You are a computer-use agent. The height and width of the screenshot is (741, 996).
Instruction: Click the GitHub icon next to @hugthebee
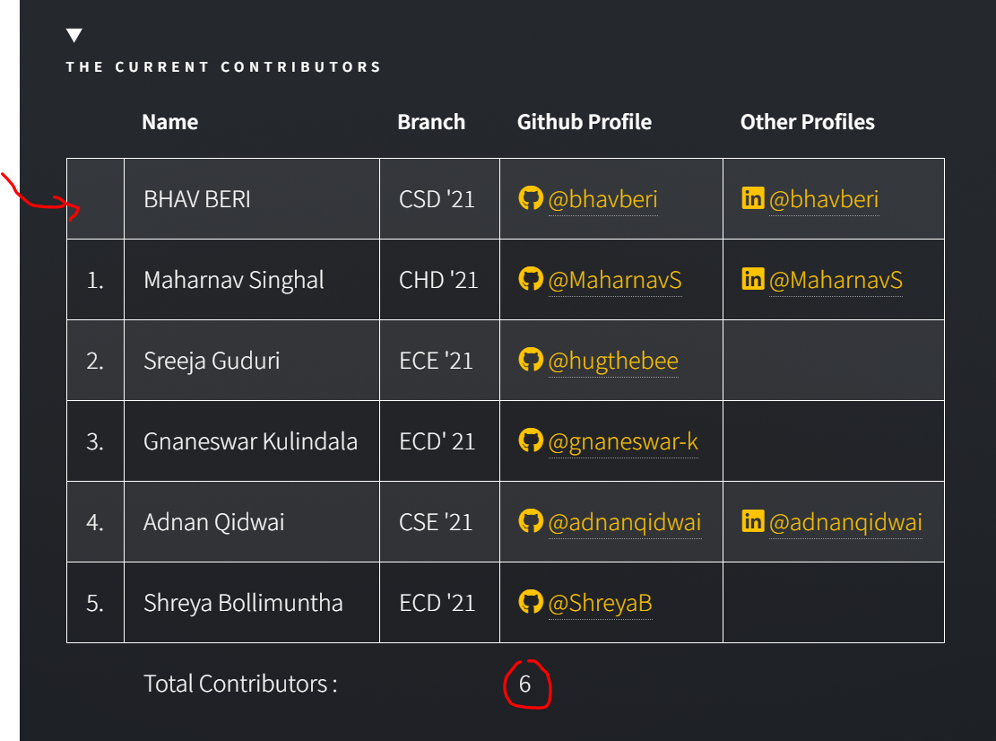pyautogui.click(x=532, y=361)
